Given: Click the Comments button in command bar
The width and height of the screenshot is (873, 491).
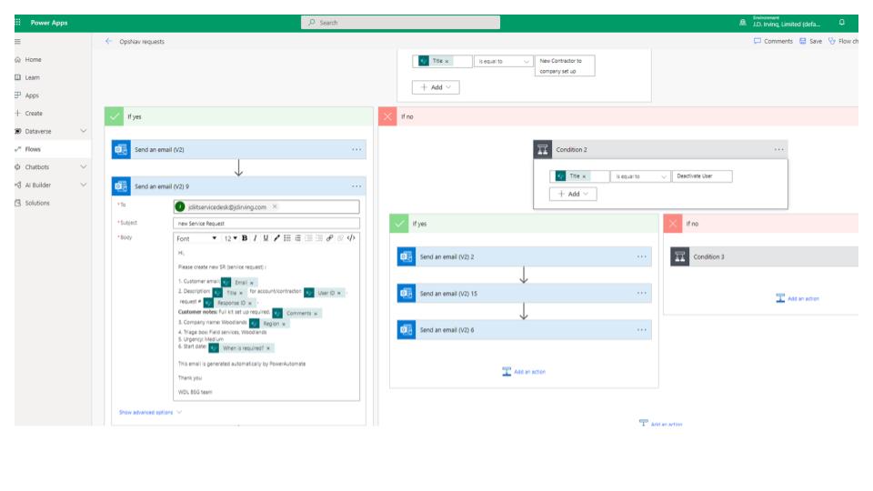Looking at the screenshot, I should tap(773, 41).
